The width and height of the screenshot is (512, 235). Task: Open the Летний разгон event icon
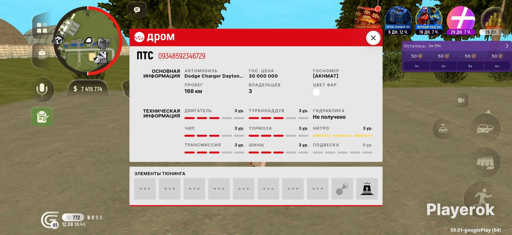coord(429,20)
